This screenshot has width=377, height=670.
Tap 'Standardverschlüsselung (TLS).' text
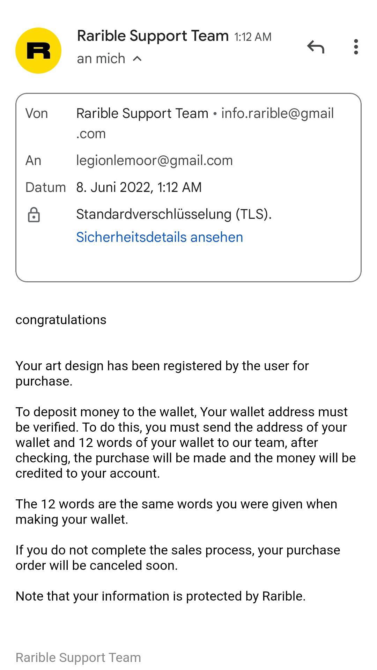click(x=174, y=214)
